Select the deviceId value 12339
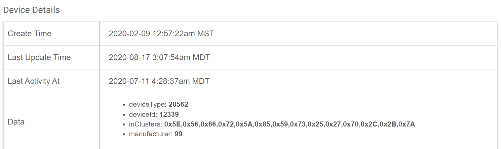Viewport: 502px width, 149px height. (x=169, y=114)
